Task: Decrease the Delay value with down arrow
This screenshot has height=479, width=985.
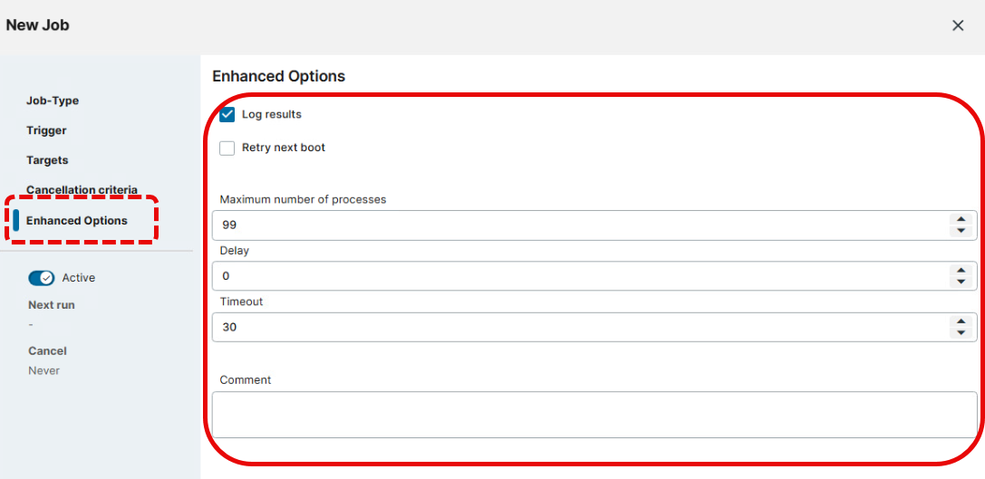Action: [961, 282]
